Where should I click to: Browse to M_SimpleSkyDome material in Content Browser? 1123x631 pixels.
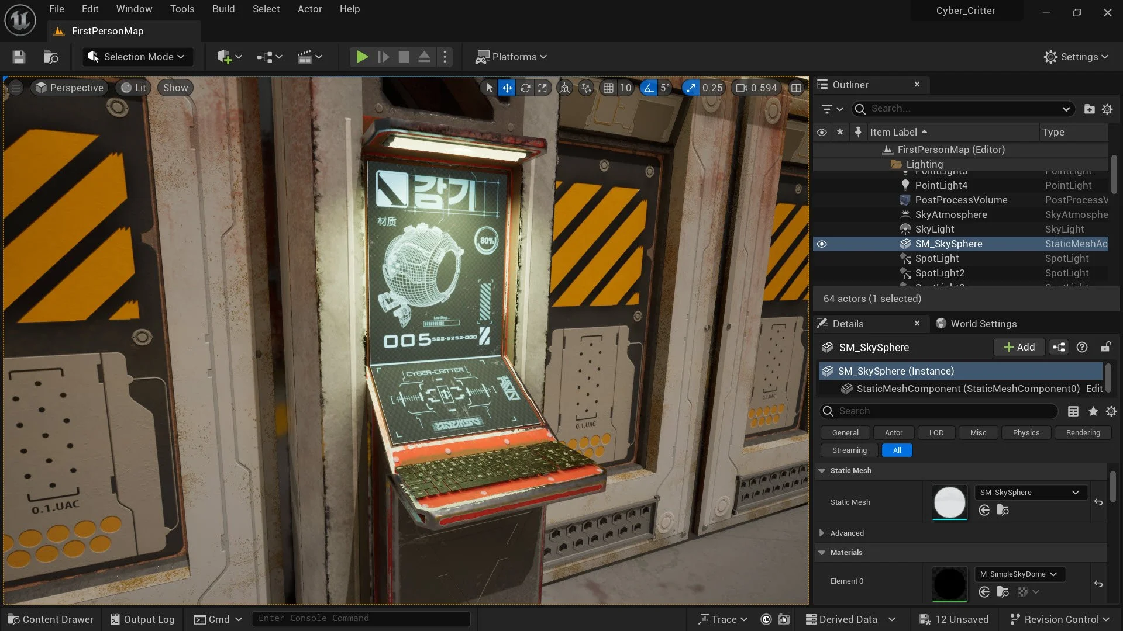pyautogui.click(x=1003, y=592)
